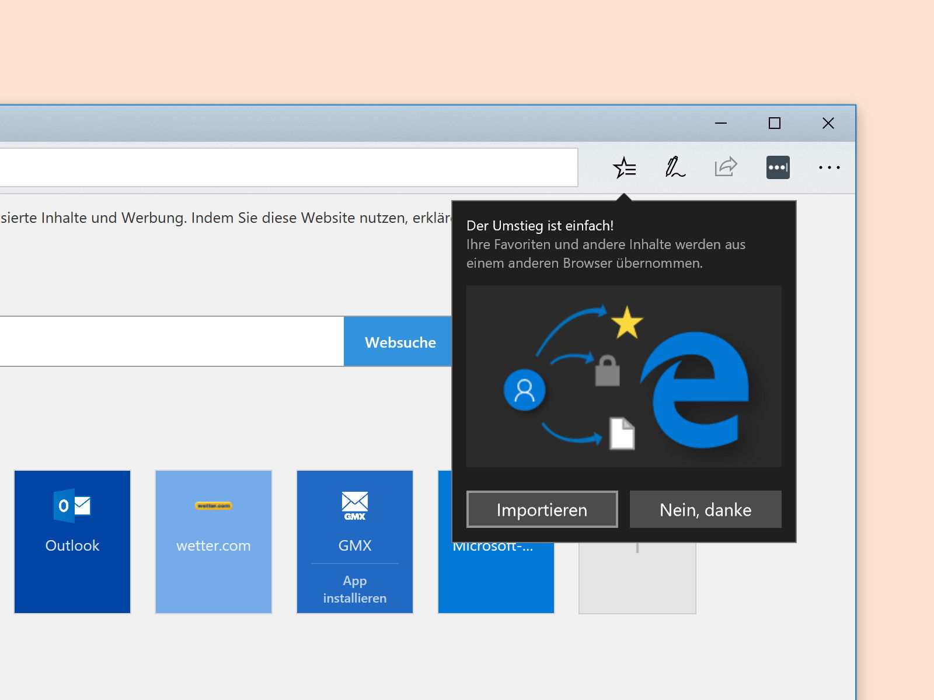
Task: Click App installieren under GMX
Action: click(x=355, y=589)
